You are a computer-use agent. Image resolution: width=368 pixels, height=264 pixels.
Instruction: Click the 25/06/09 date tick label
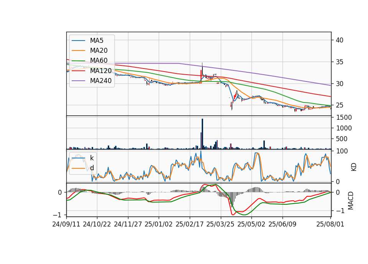(283, 224)
